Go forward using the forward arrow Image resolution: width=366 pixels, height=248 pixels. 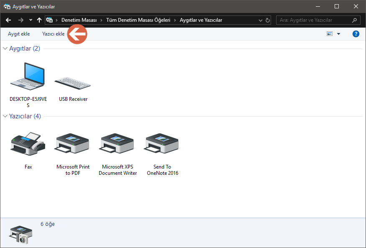pyautogui.click(x=21, y=20)
